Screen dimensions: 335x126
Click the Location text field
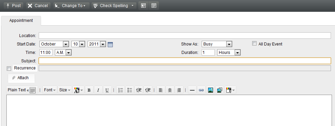pyautogui.click(x=185, y=35)
